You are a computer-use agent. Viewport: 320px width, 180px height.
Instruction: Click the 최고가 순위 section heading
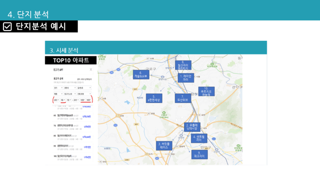click(x=58, y=78)
